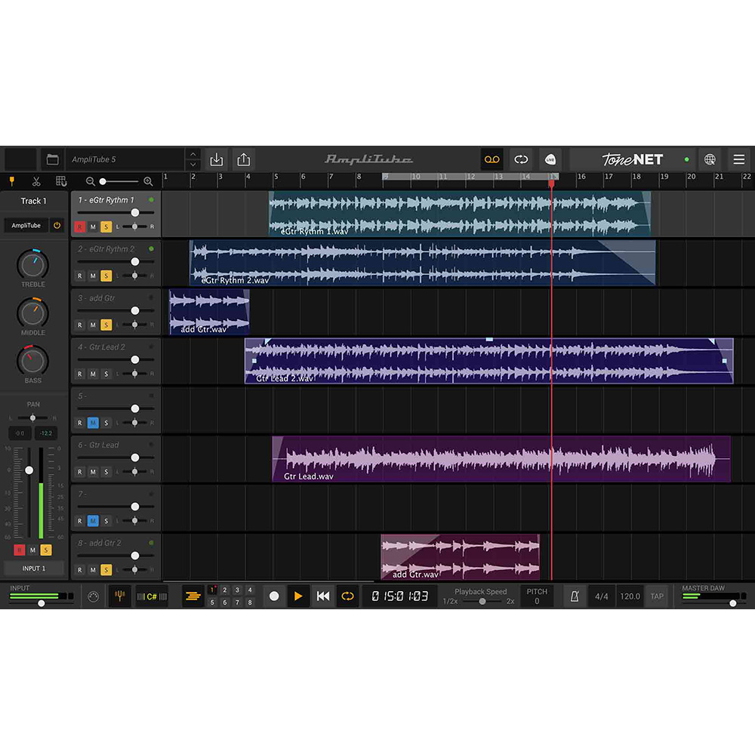Open the 4/4 time signature field

click(602, 596)
